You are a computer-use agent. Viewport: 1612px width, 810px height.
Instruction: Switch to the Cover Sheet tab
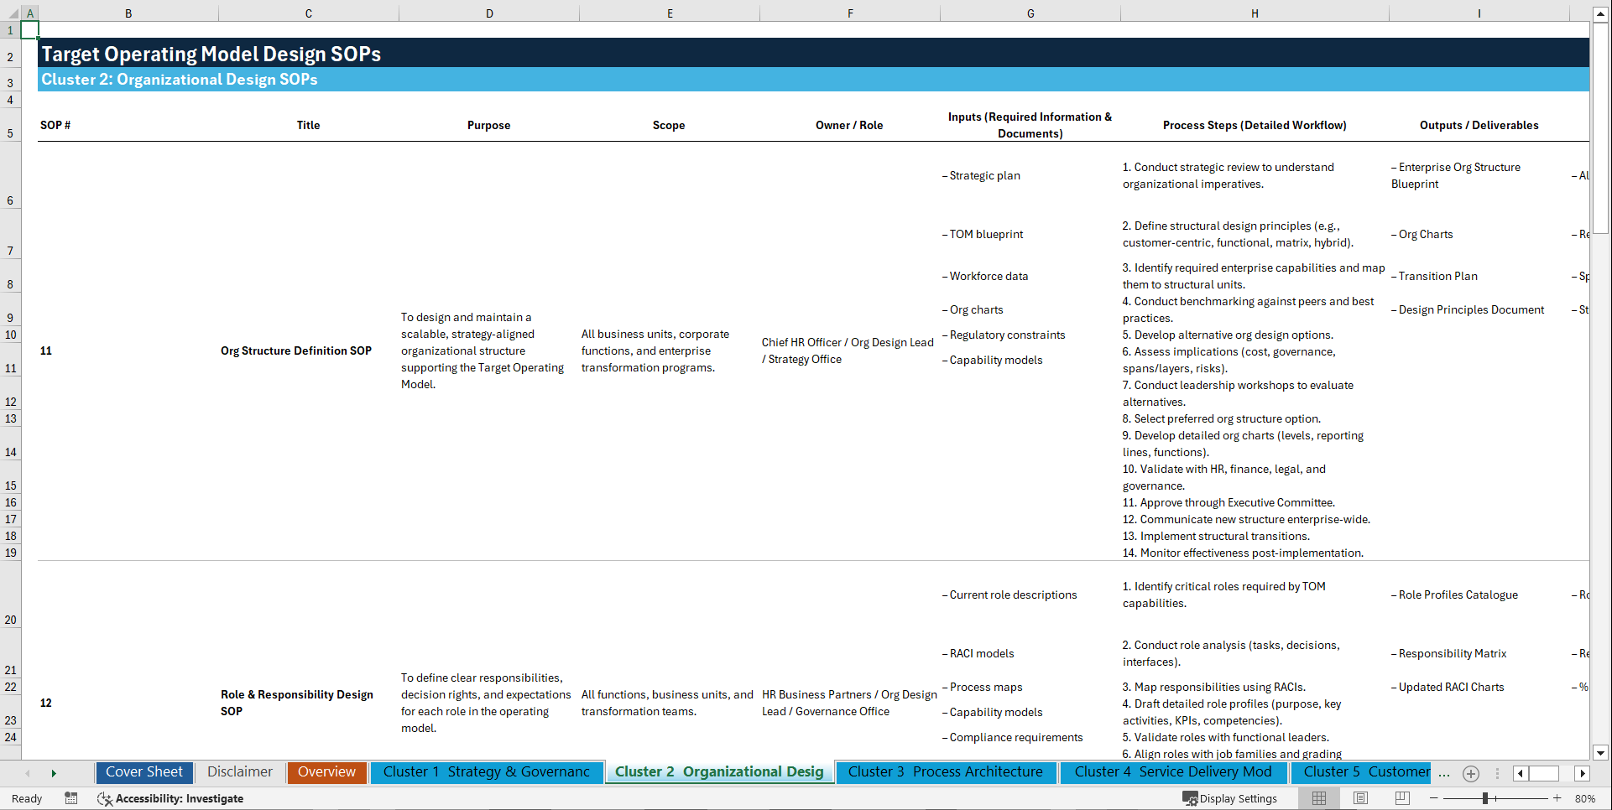[x=143, y=771]
